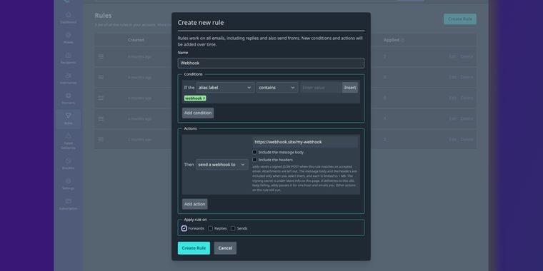Enable the Replies checkbox

point(211,228)
